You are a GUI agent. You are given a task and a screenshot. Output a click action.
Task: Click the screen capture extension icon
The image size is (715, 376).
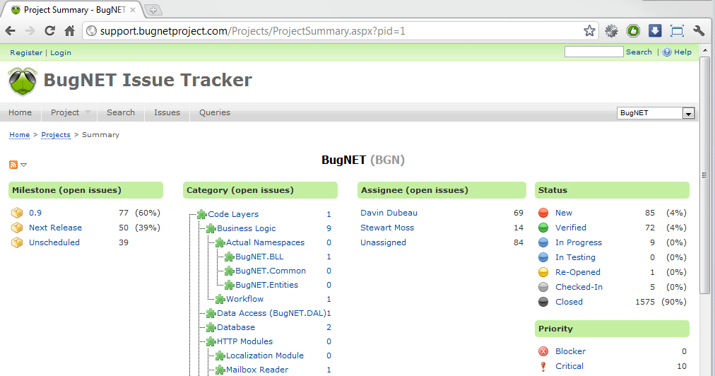point(677,31)
